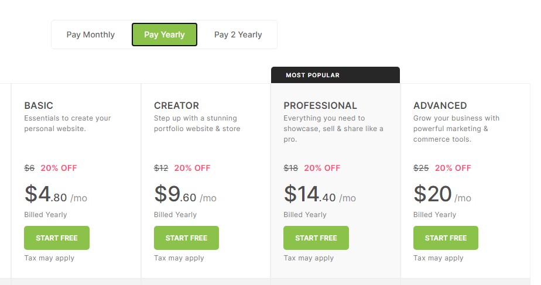
Task: Select the Pay Yearly billing option
Action: click(165, 35)
